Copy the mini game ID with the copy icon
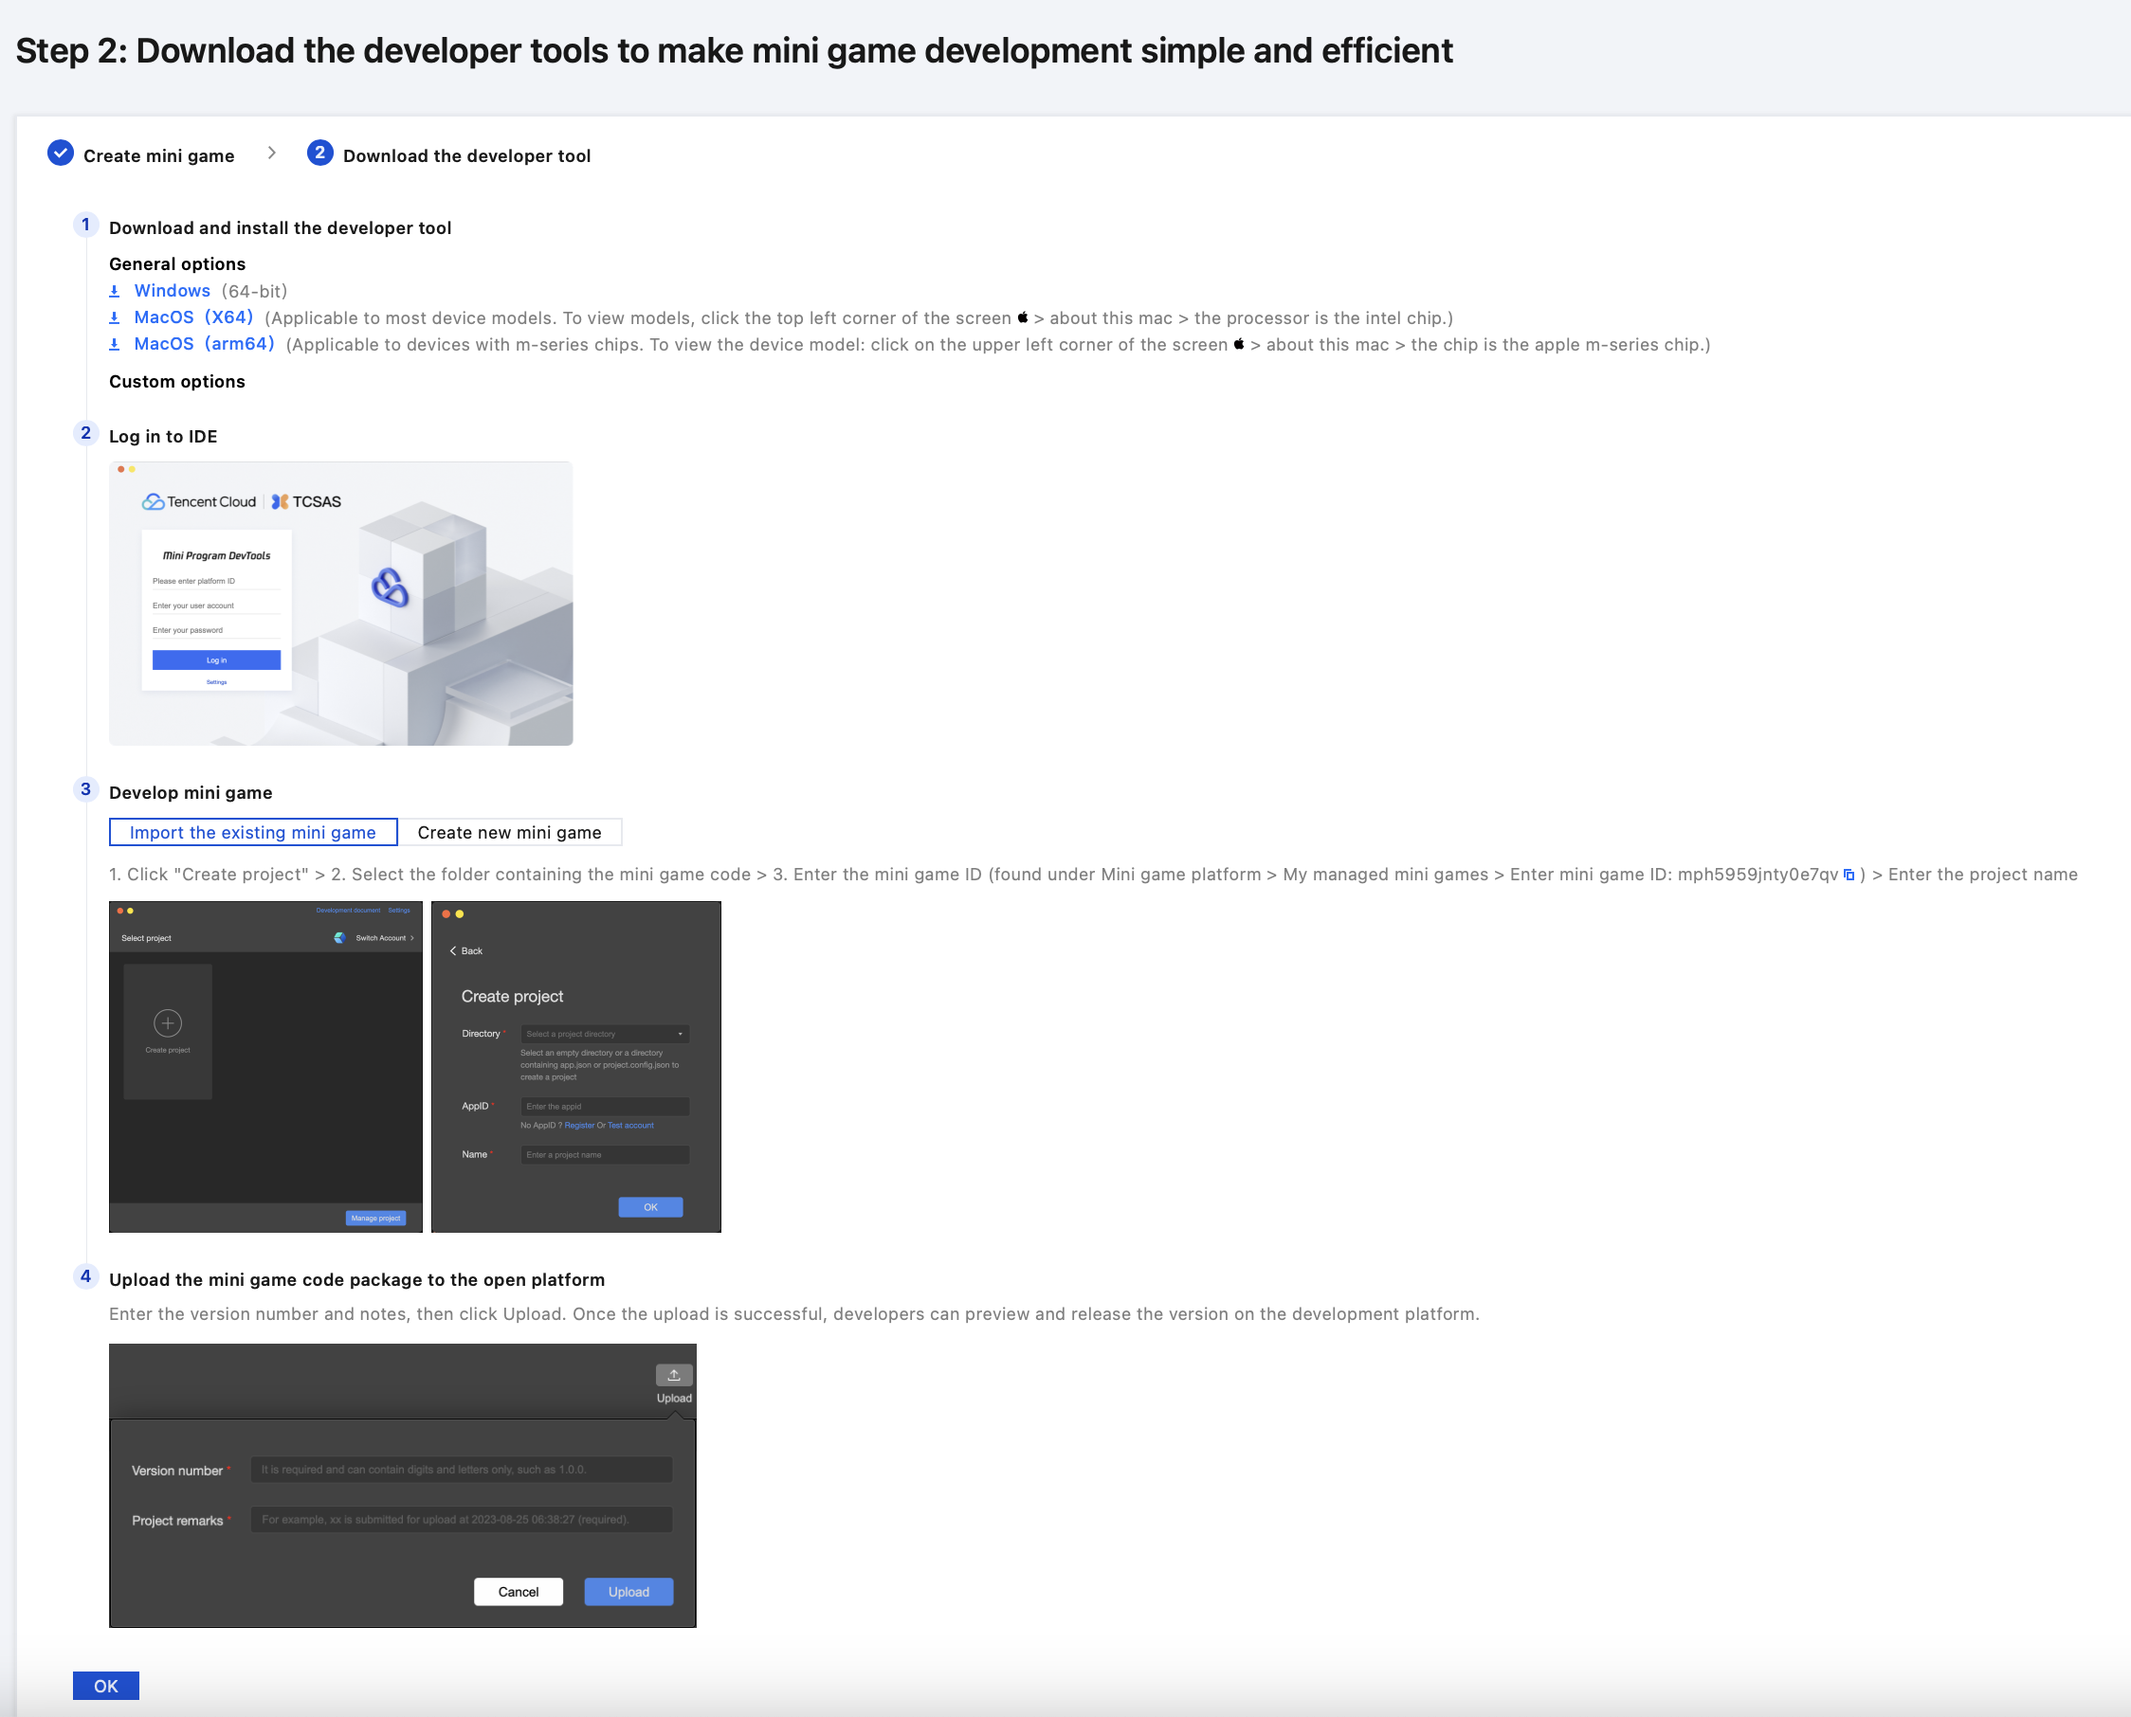Image resolution: width=2131 pixels, height=1717 pixels. coord(1849,876)
